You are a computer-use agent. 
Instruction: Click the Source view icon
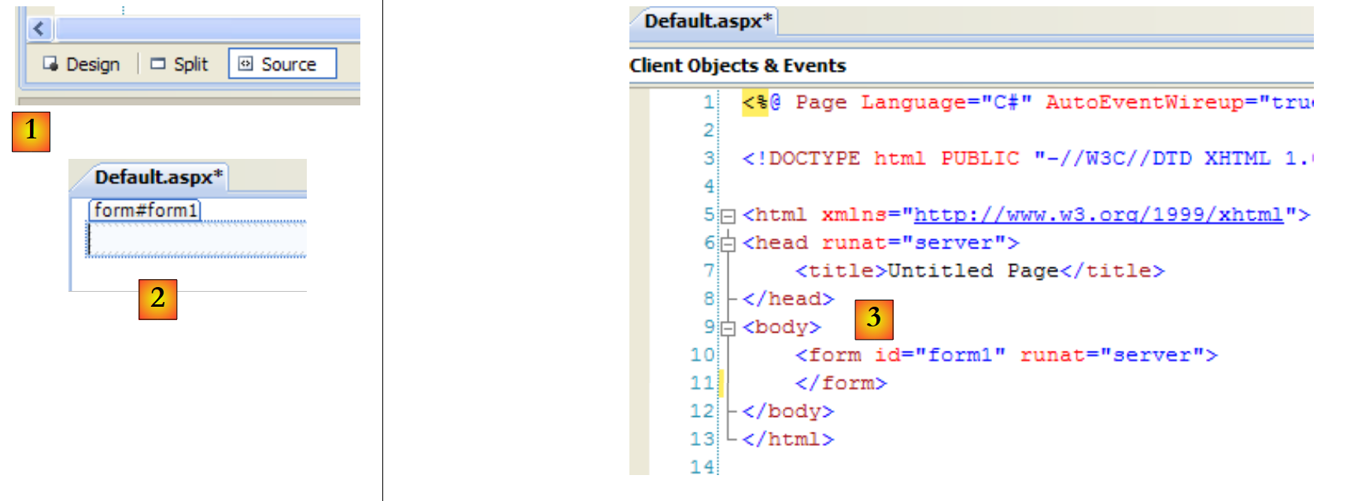[245, 64]
